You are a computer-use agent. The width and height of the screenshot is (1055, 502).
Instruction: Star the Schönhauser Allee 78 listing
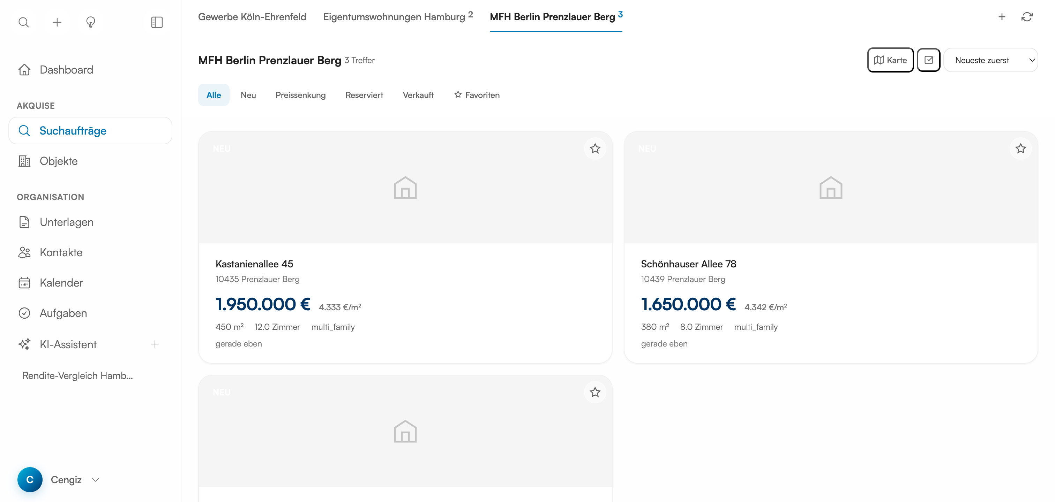[1020, 149]
